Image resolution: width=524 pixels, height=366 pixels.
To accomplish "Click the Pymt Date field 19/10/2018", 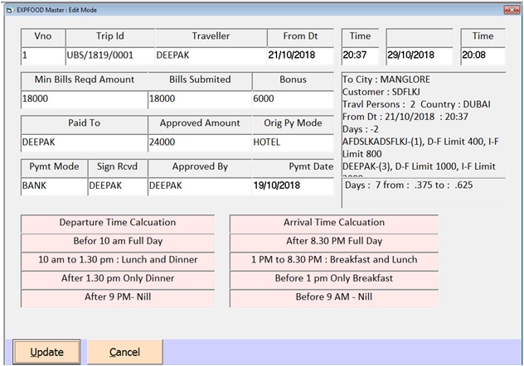I will [x=293, y=186].
